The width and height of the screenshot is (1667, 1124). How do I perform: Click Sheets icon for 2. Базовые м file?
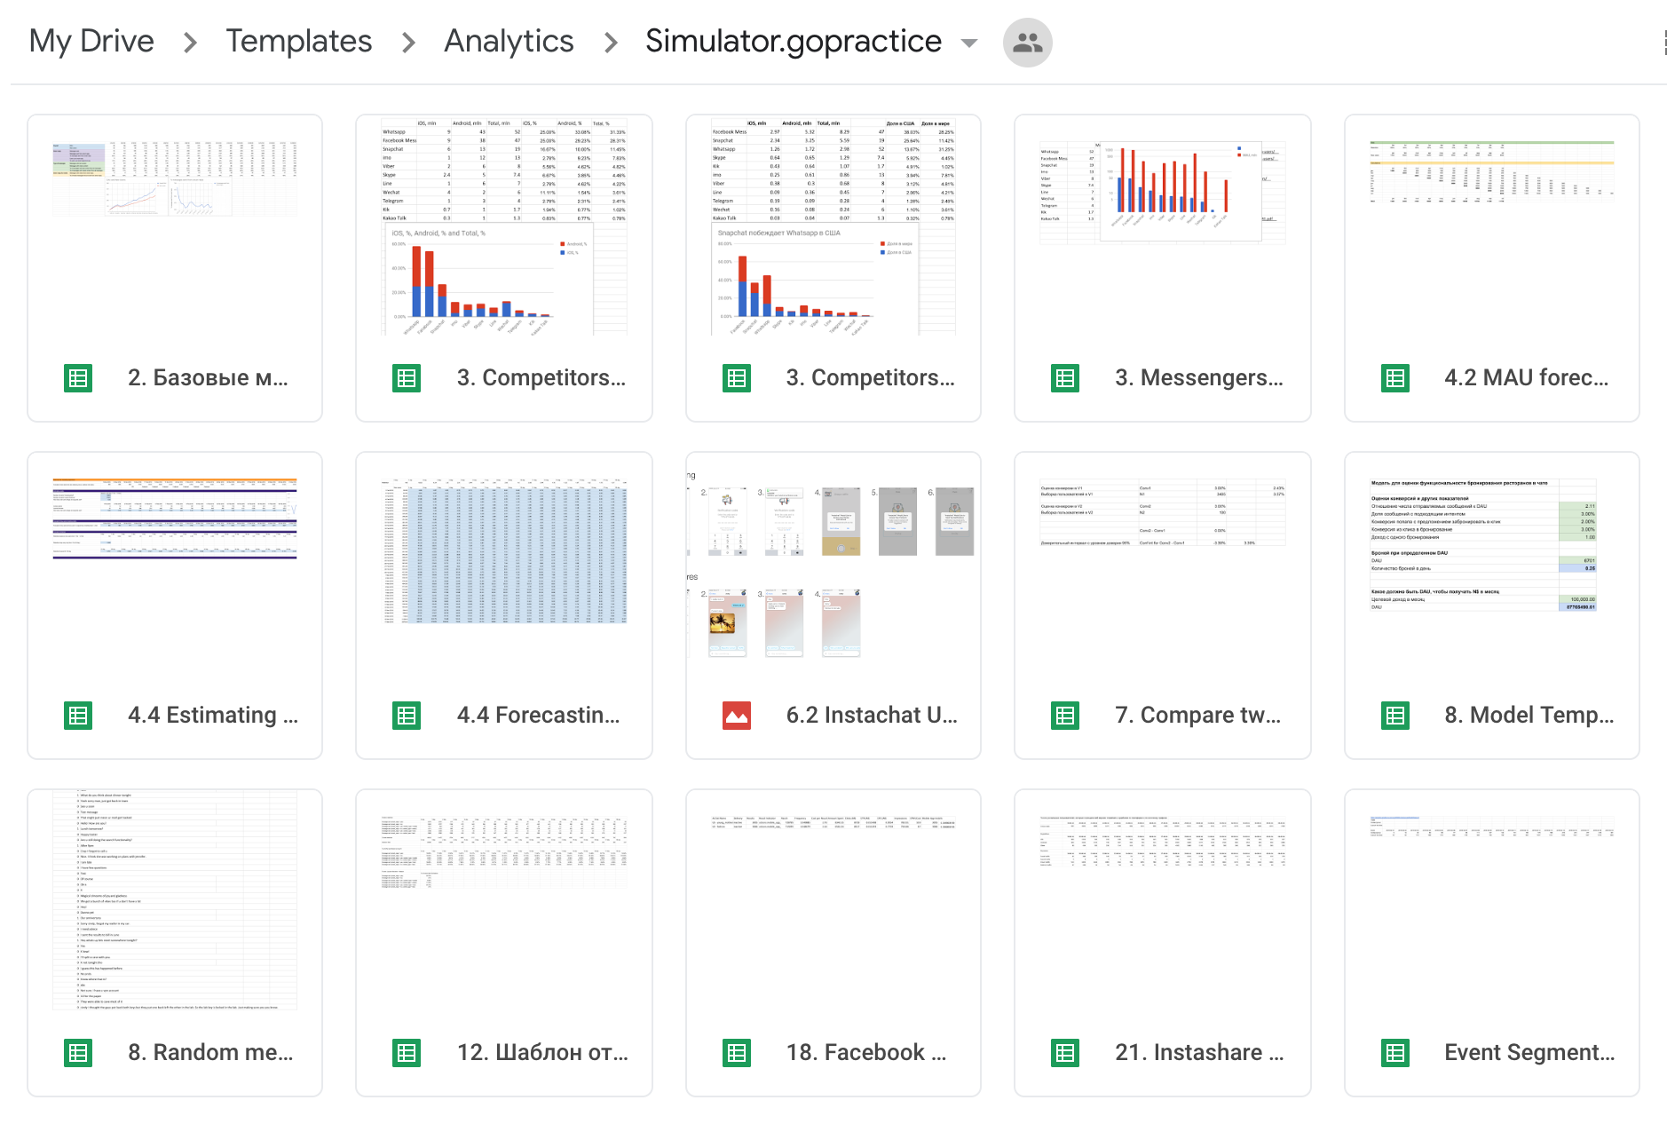(78, 378)
